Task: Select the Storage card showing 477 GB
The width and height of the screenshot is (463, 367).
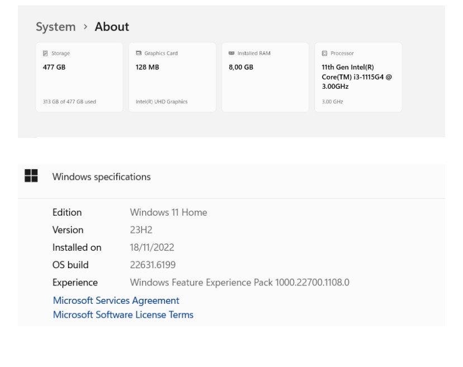Action: tap(79, 77)
